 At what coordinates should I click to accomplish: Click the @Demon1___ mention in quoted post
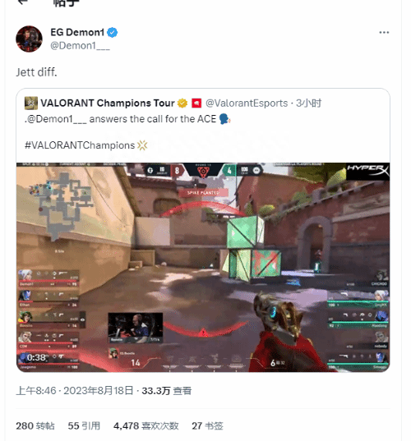click(55, 119)
